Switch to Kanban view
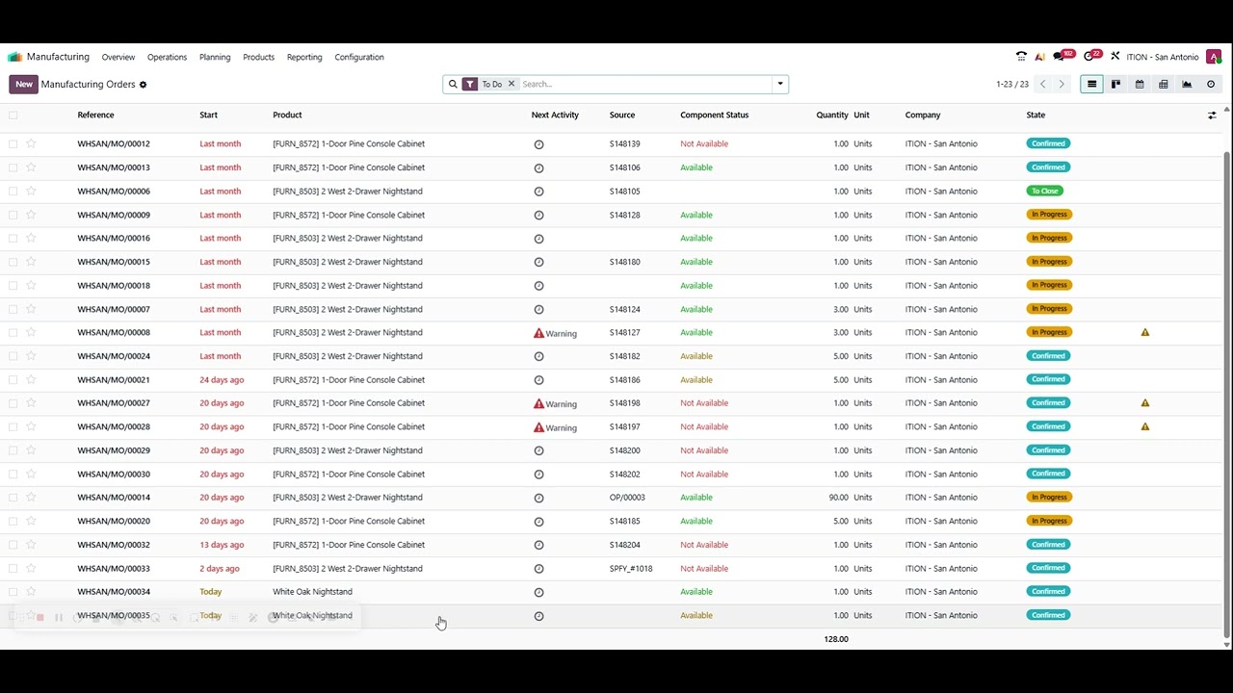This screenshot has width=1233, height=693. click(1115, 85)
